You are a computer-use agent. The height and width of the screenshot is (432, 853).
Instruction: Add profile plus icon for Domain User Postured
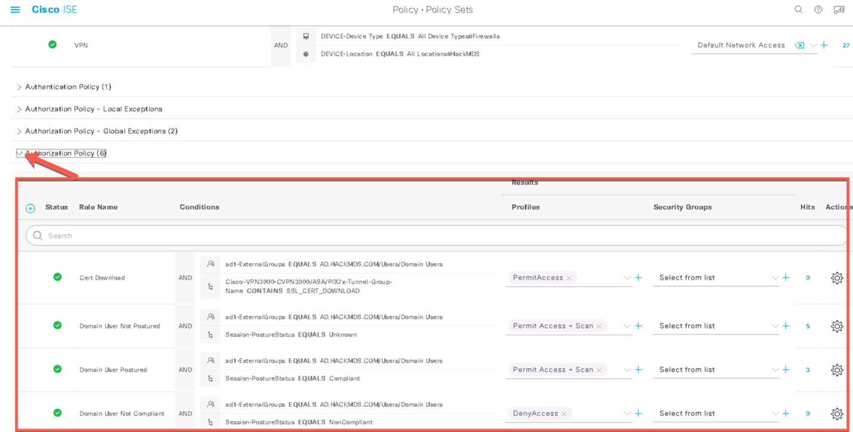(x=638, y=369)
